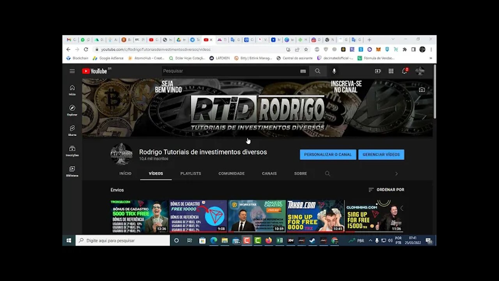Bookmark this page with star icon

306,50
